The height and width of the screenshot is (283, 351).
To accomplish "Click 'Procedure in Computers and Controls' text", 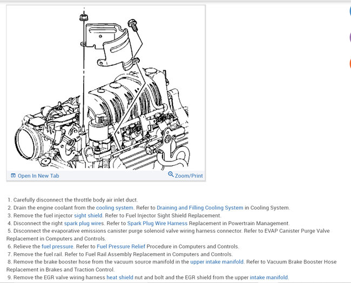I will pyautogui.click(x=193, y=246).
